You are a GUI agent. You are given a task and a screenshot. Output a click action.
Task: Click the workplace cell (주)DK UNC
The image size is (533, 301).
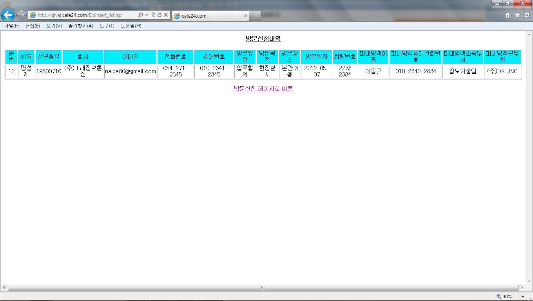[502, 71]
